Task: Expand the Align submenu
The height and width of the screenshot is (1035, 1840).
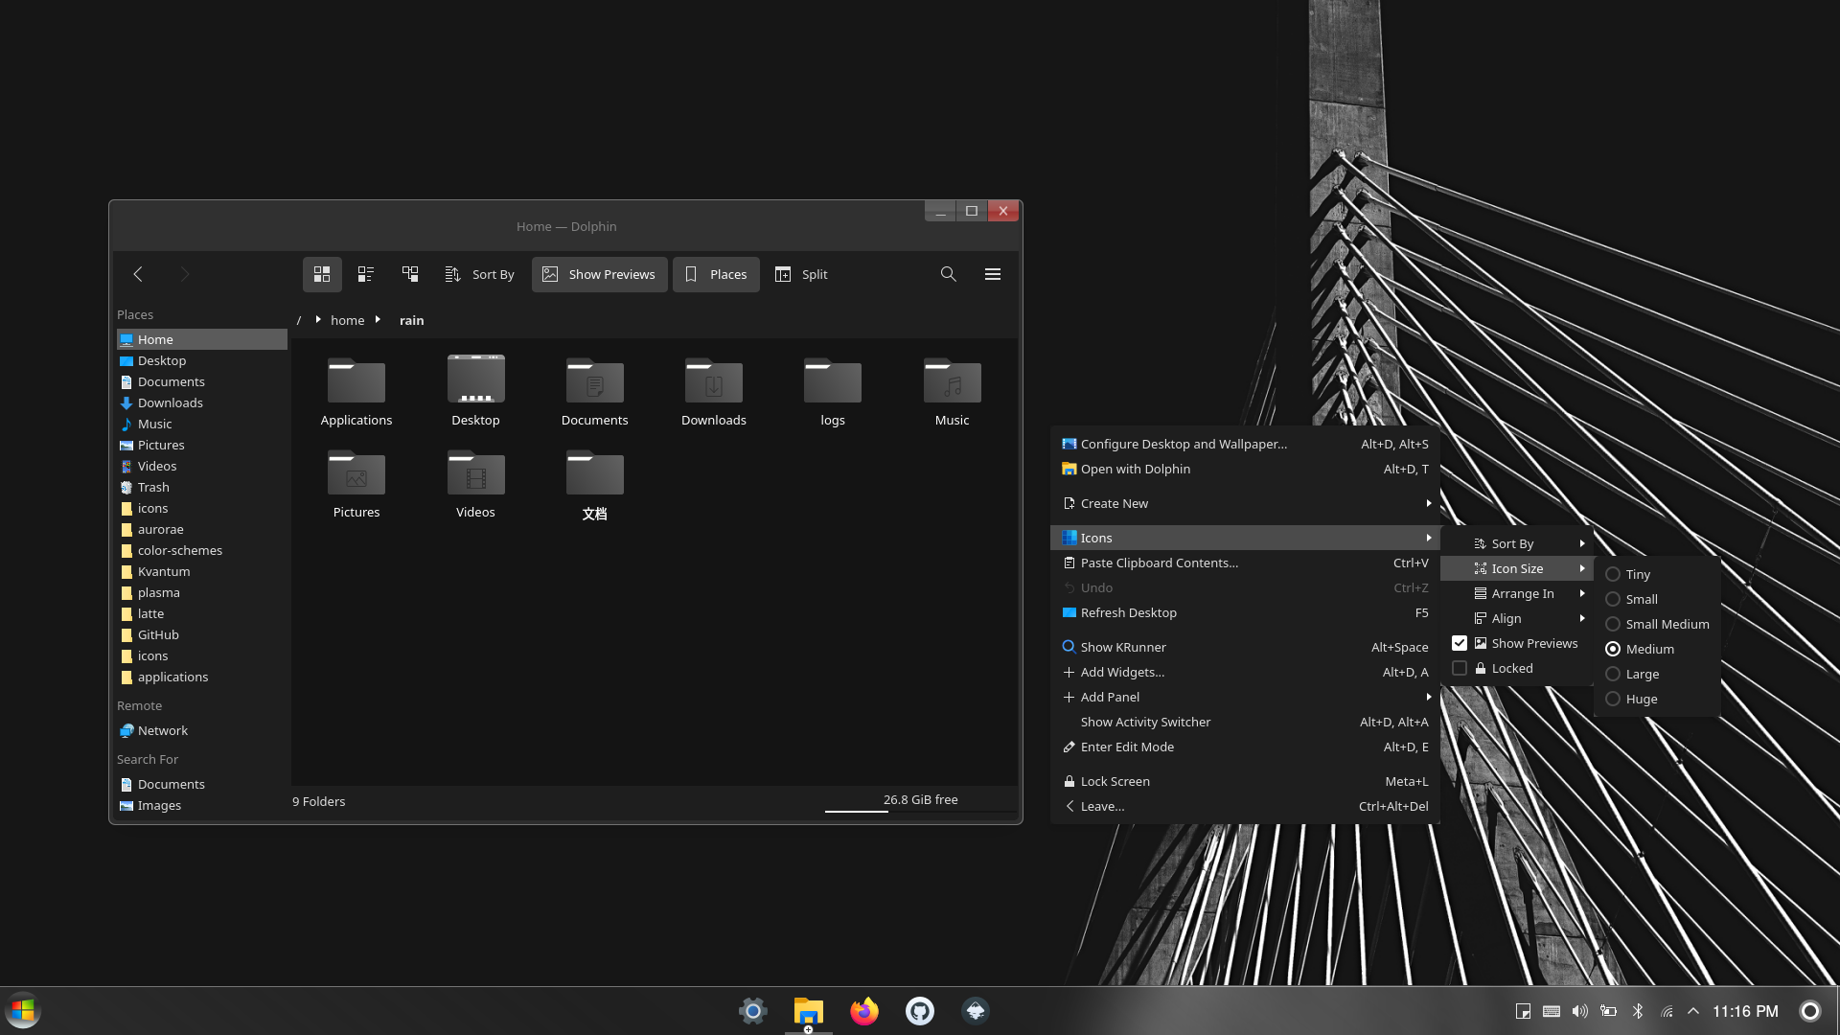Action: pos(1517,618)
